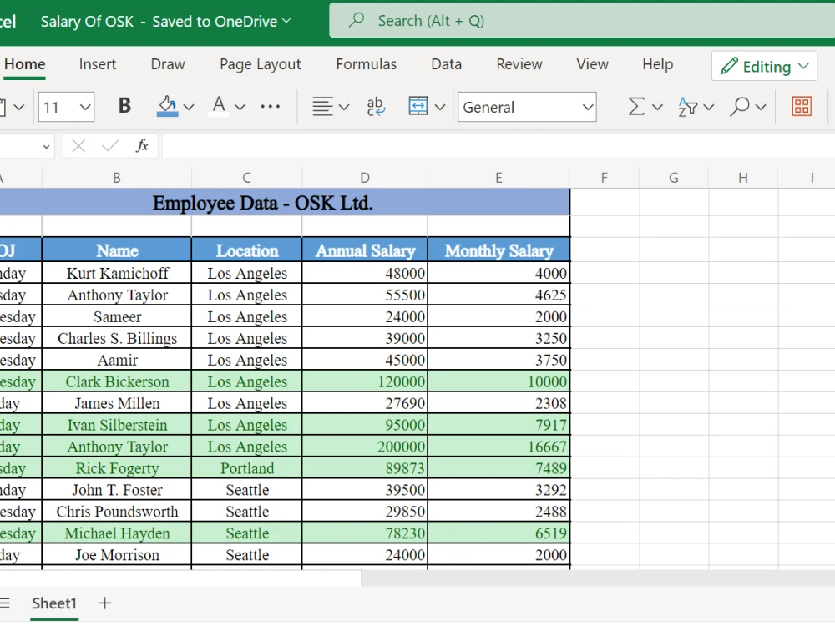
Task: Select the Employee Data - OSK Ltd. title cell
Action: pos(285,203)
